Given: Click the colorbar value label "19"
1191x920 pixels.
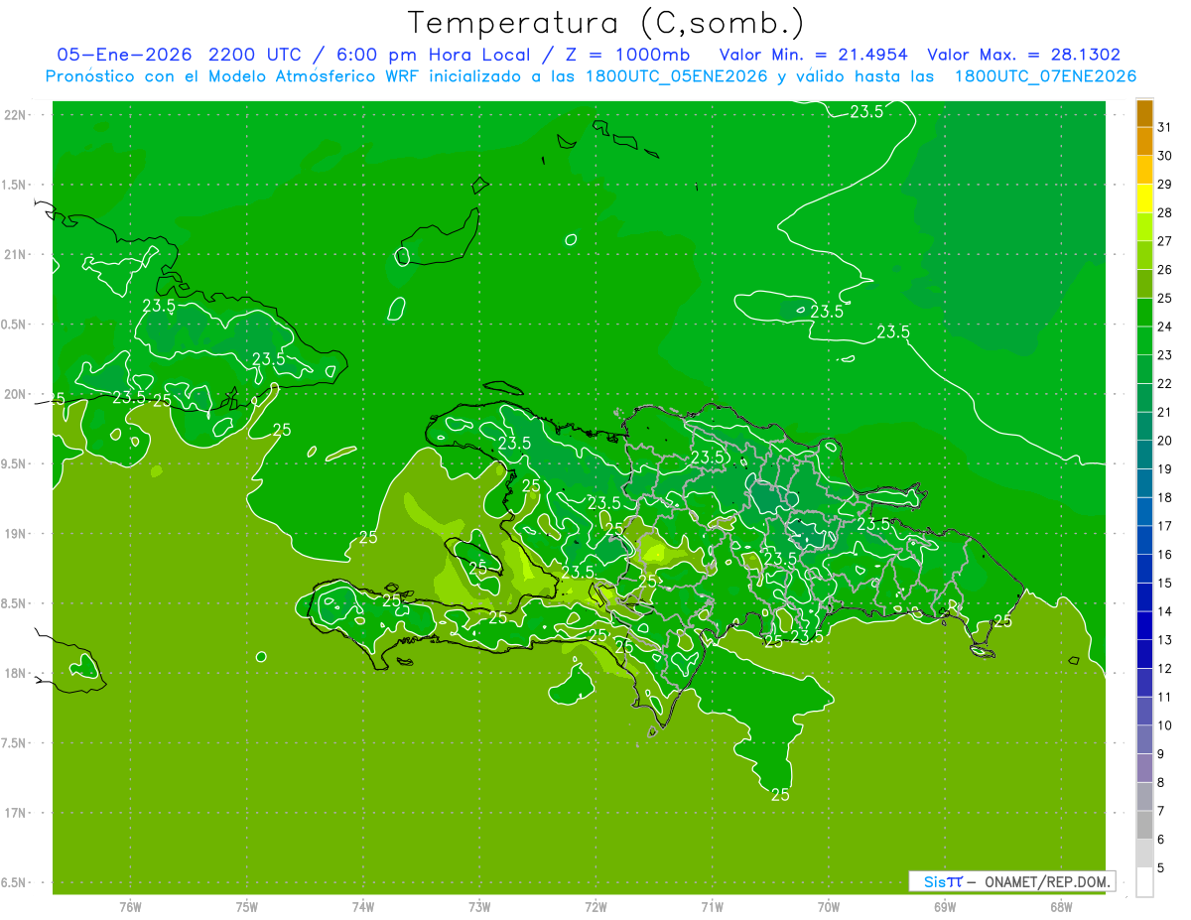Looking at the screenshot, I should tap(1164, 468).
